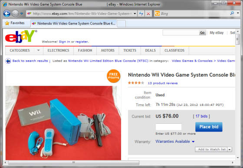Open the My eBay link
The width and height of the screenshot is (243, 168).
point(217,33)
